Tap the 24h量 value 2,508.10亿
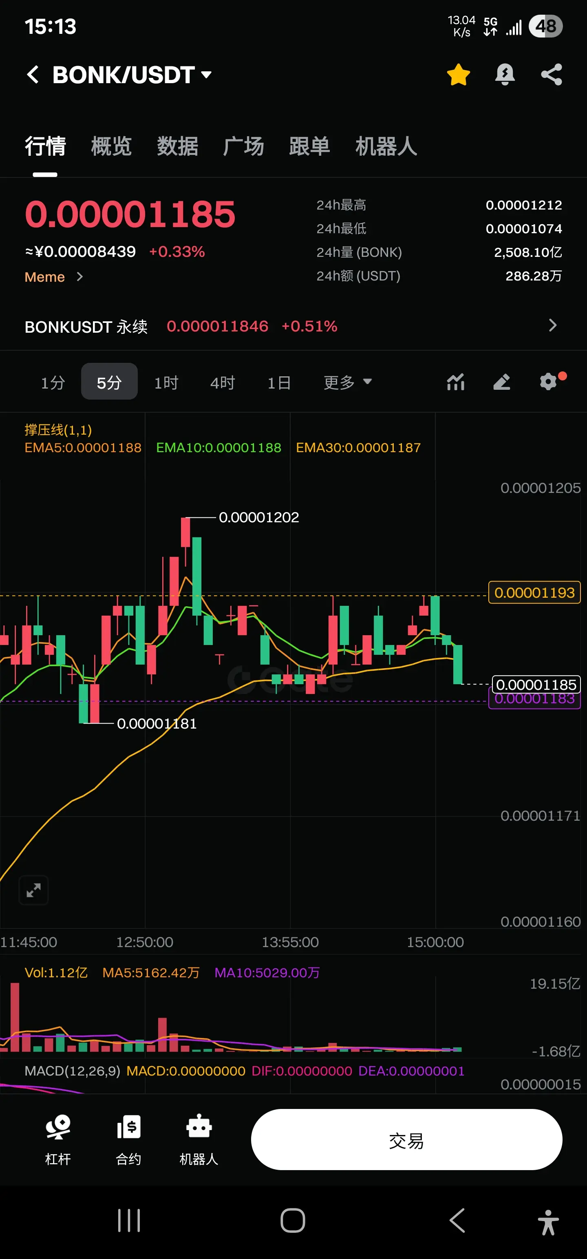The image size is (587, 1259). point(528,252)
